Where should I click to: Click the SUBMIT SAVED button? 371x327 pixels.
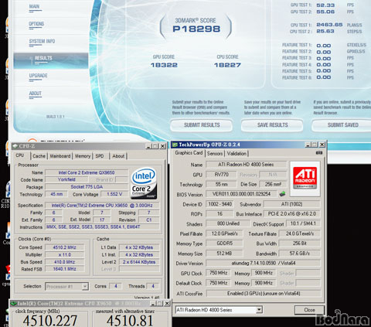coord(342,125)
